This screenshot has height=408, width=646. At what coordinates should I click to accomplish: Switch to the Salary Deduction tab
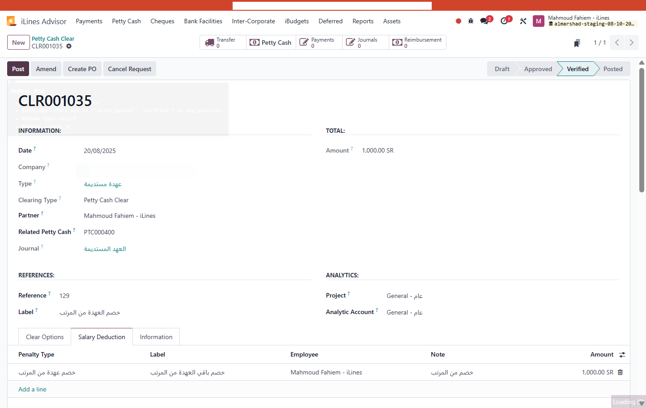[x=102, y=337]
